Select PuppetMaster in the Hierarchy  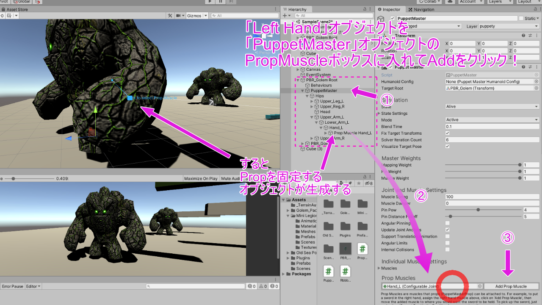pos(324,91)
